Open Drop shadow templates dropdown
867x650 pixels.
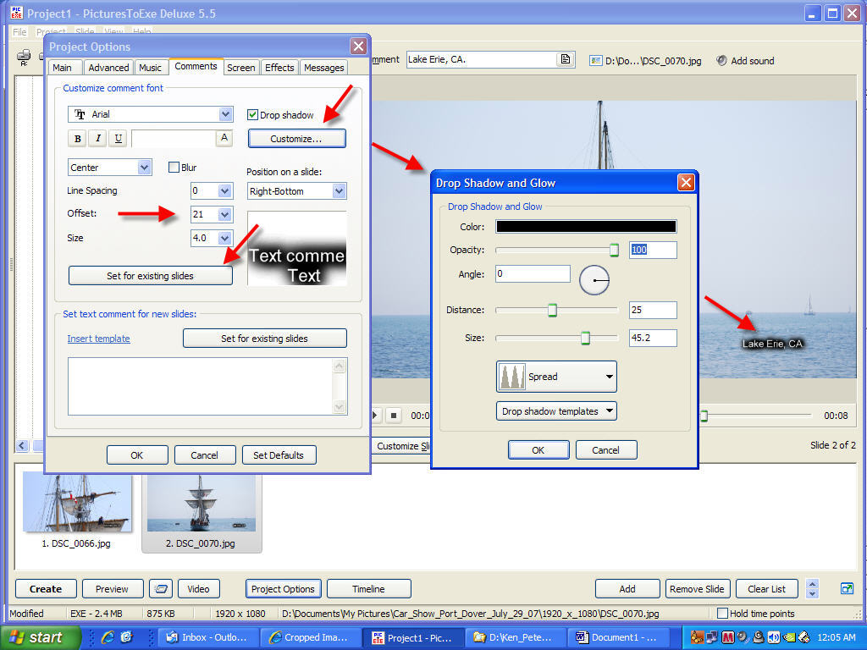(556, 411)
